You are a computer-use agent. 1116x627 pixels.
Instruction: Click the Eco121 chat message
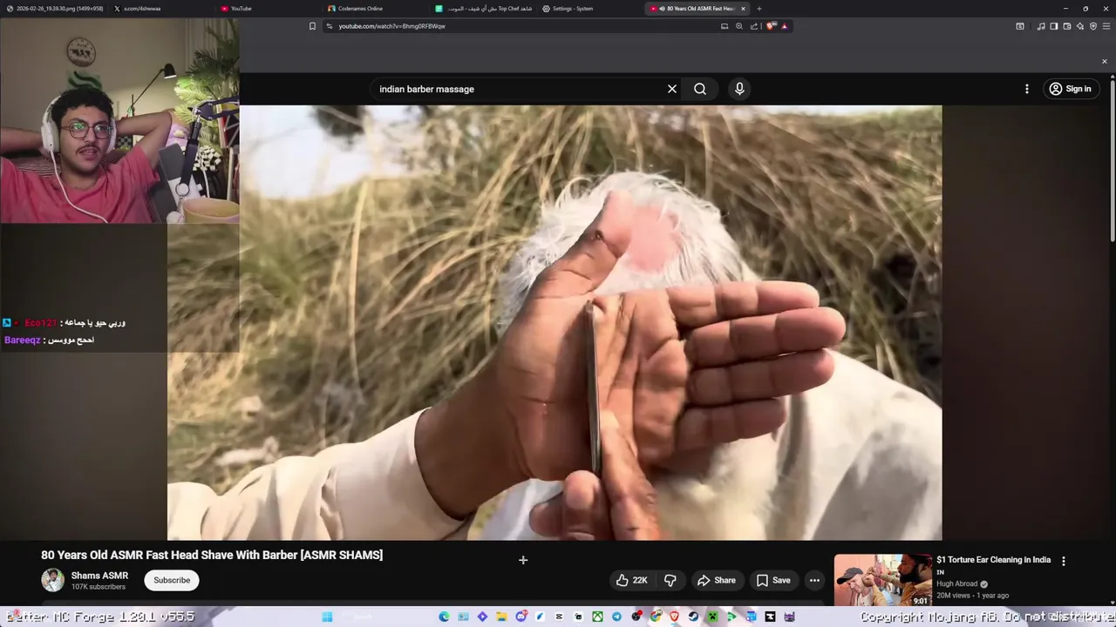pos(65,323)
